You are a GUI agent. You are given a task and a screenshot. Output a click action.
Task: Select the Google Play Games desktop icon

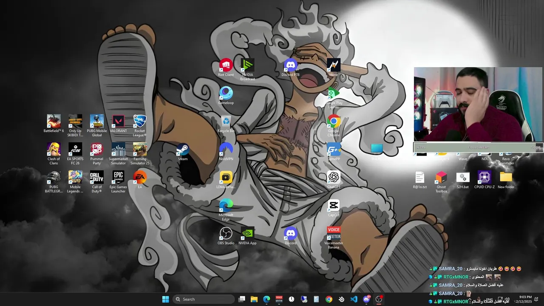point(334,98)
